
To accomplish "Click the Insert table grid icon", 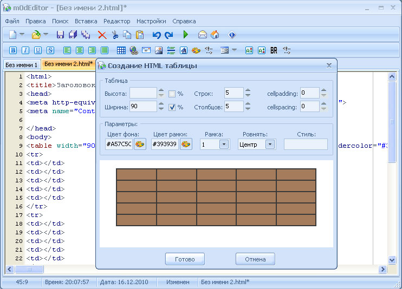I will 121,50.
